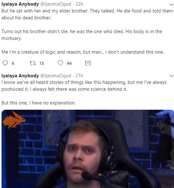Play the GIF of man with headset
174x188 pixels.
pos(88,149)
